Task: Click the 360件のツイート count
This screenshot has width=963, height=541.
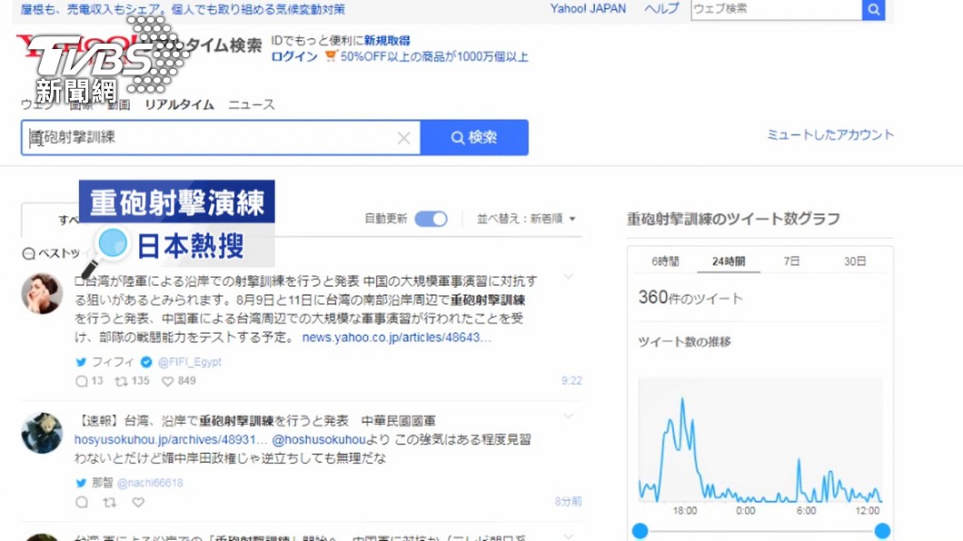Action: [x=690, y=298]
